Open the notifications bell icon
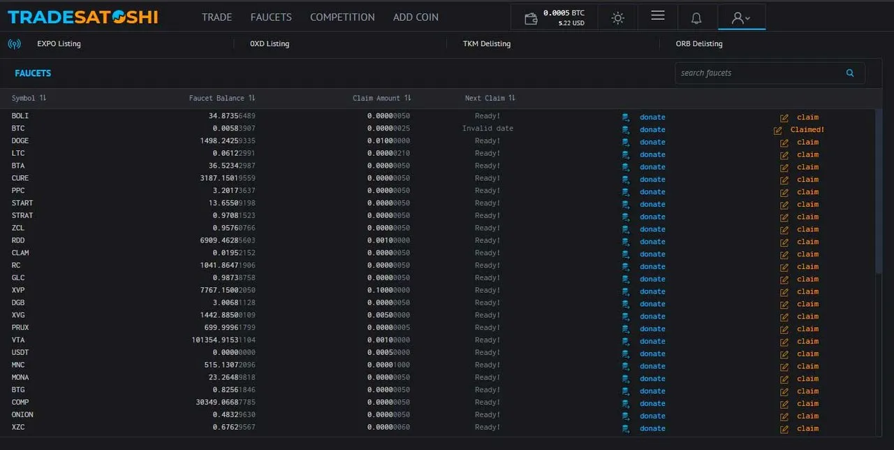The image size is (894, 450). [696, 18]
